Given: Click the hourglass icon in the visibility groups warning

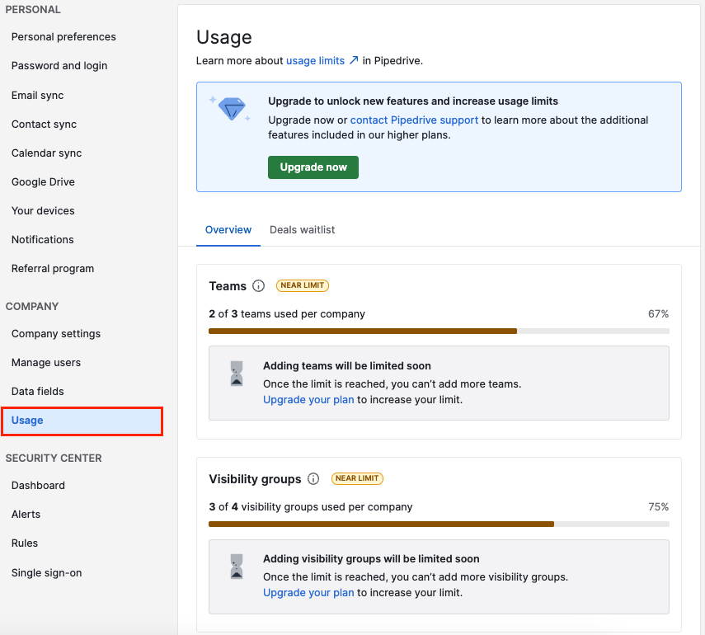Looking at the screenshot, I should pos(237,567).
